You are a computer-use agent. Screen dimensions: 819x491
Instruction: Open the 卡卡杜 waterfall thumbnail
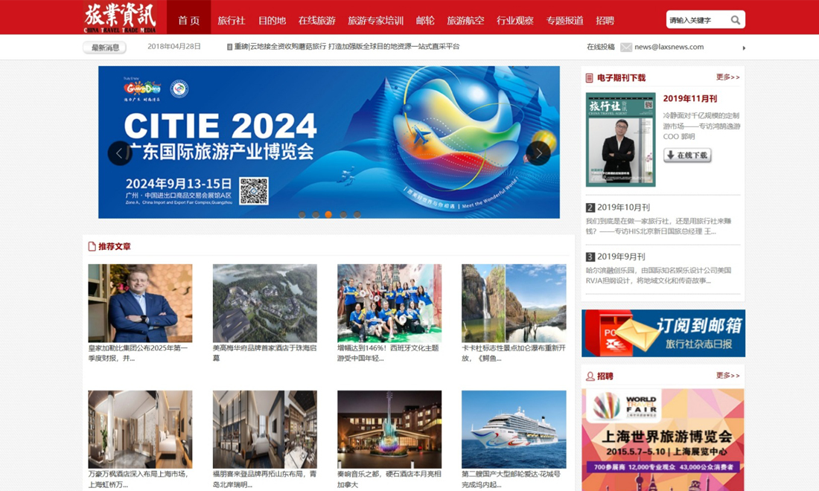(x=514, y=304)
